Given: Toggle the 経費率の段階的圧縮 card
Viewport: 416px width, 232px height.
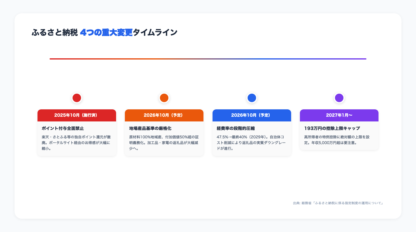Looking at the screenshot, I should point(252,133).
